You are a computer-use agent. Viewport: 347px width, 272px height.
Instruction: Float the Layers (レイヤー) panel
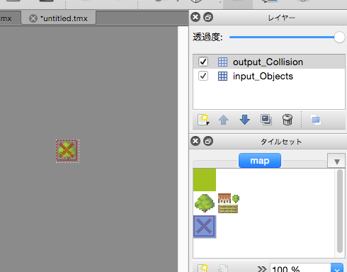[208, 17]
